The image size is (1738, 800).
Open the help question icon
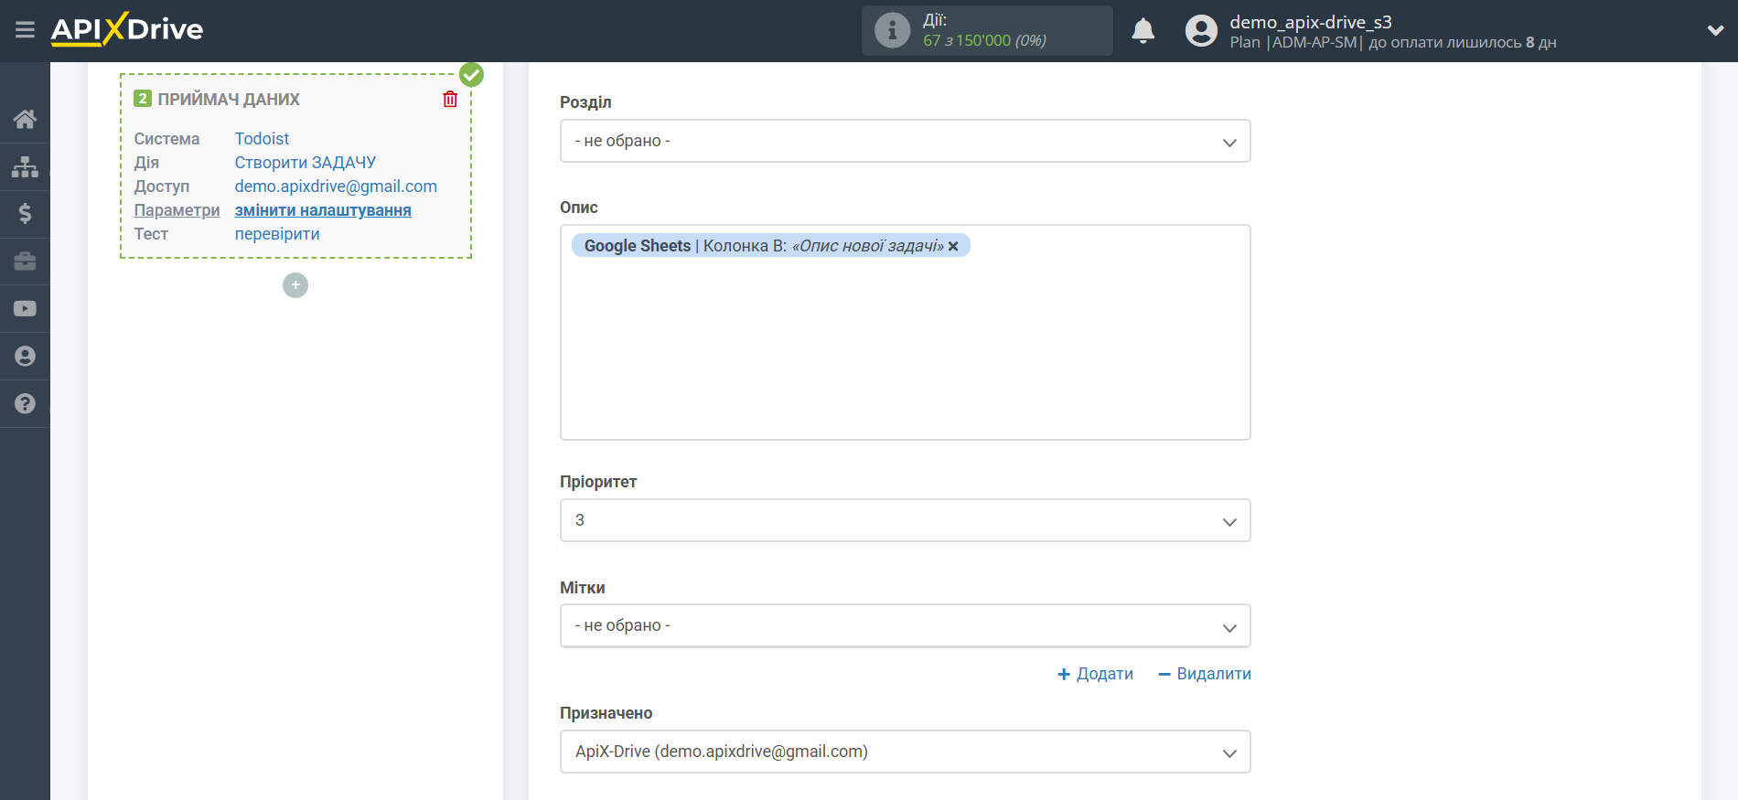(25, 404)
